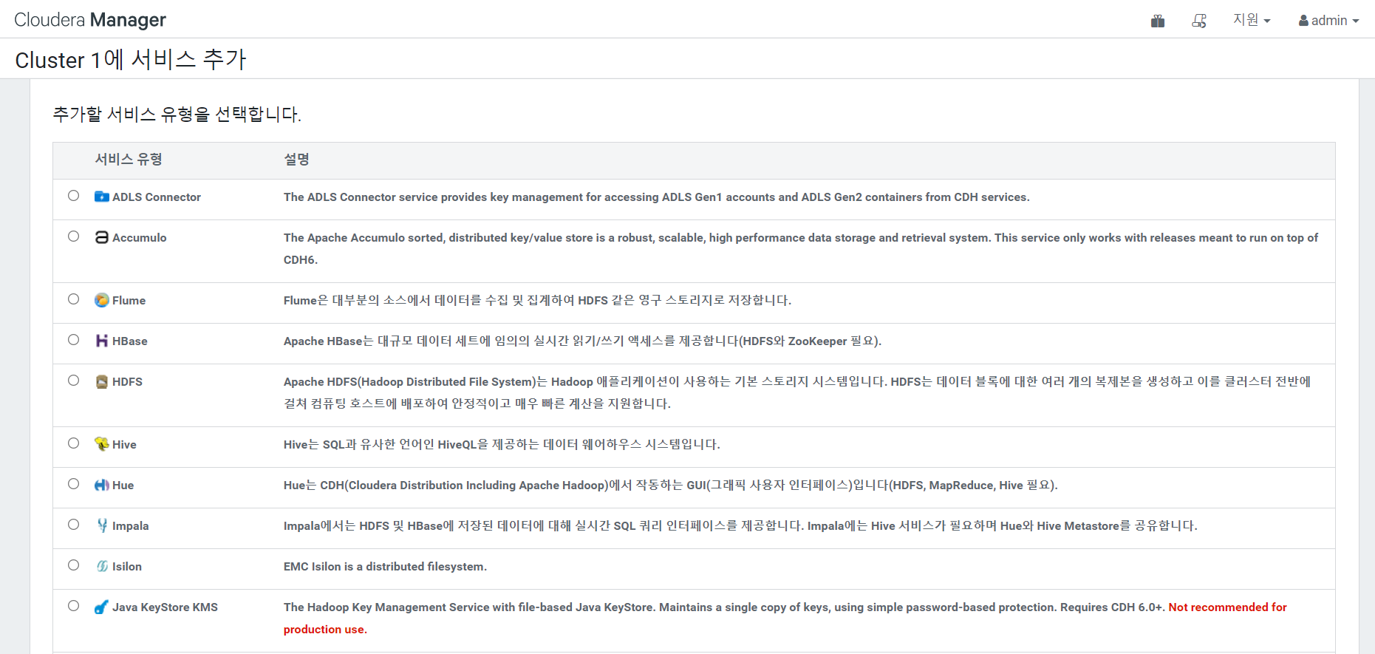Open the admin user dropdown menu
Image resolution: width=1375 pixels, height=654 pixels.
[1328, 21]
